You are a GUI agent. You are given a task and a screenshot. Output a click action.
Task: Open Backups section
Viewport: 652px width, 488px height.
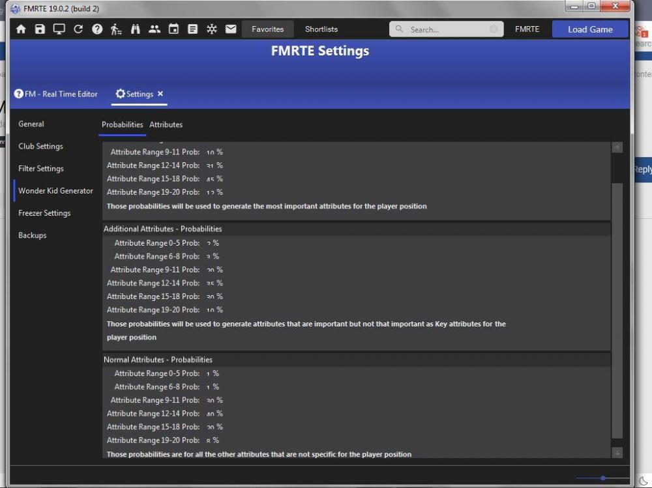click(33, 235)
